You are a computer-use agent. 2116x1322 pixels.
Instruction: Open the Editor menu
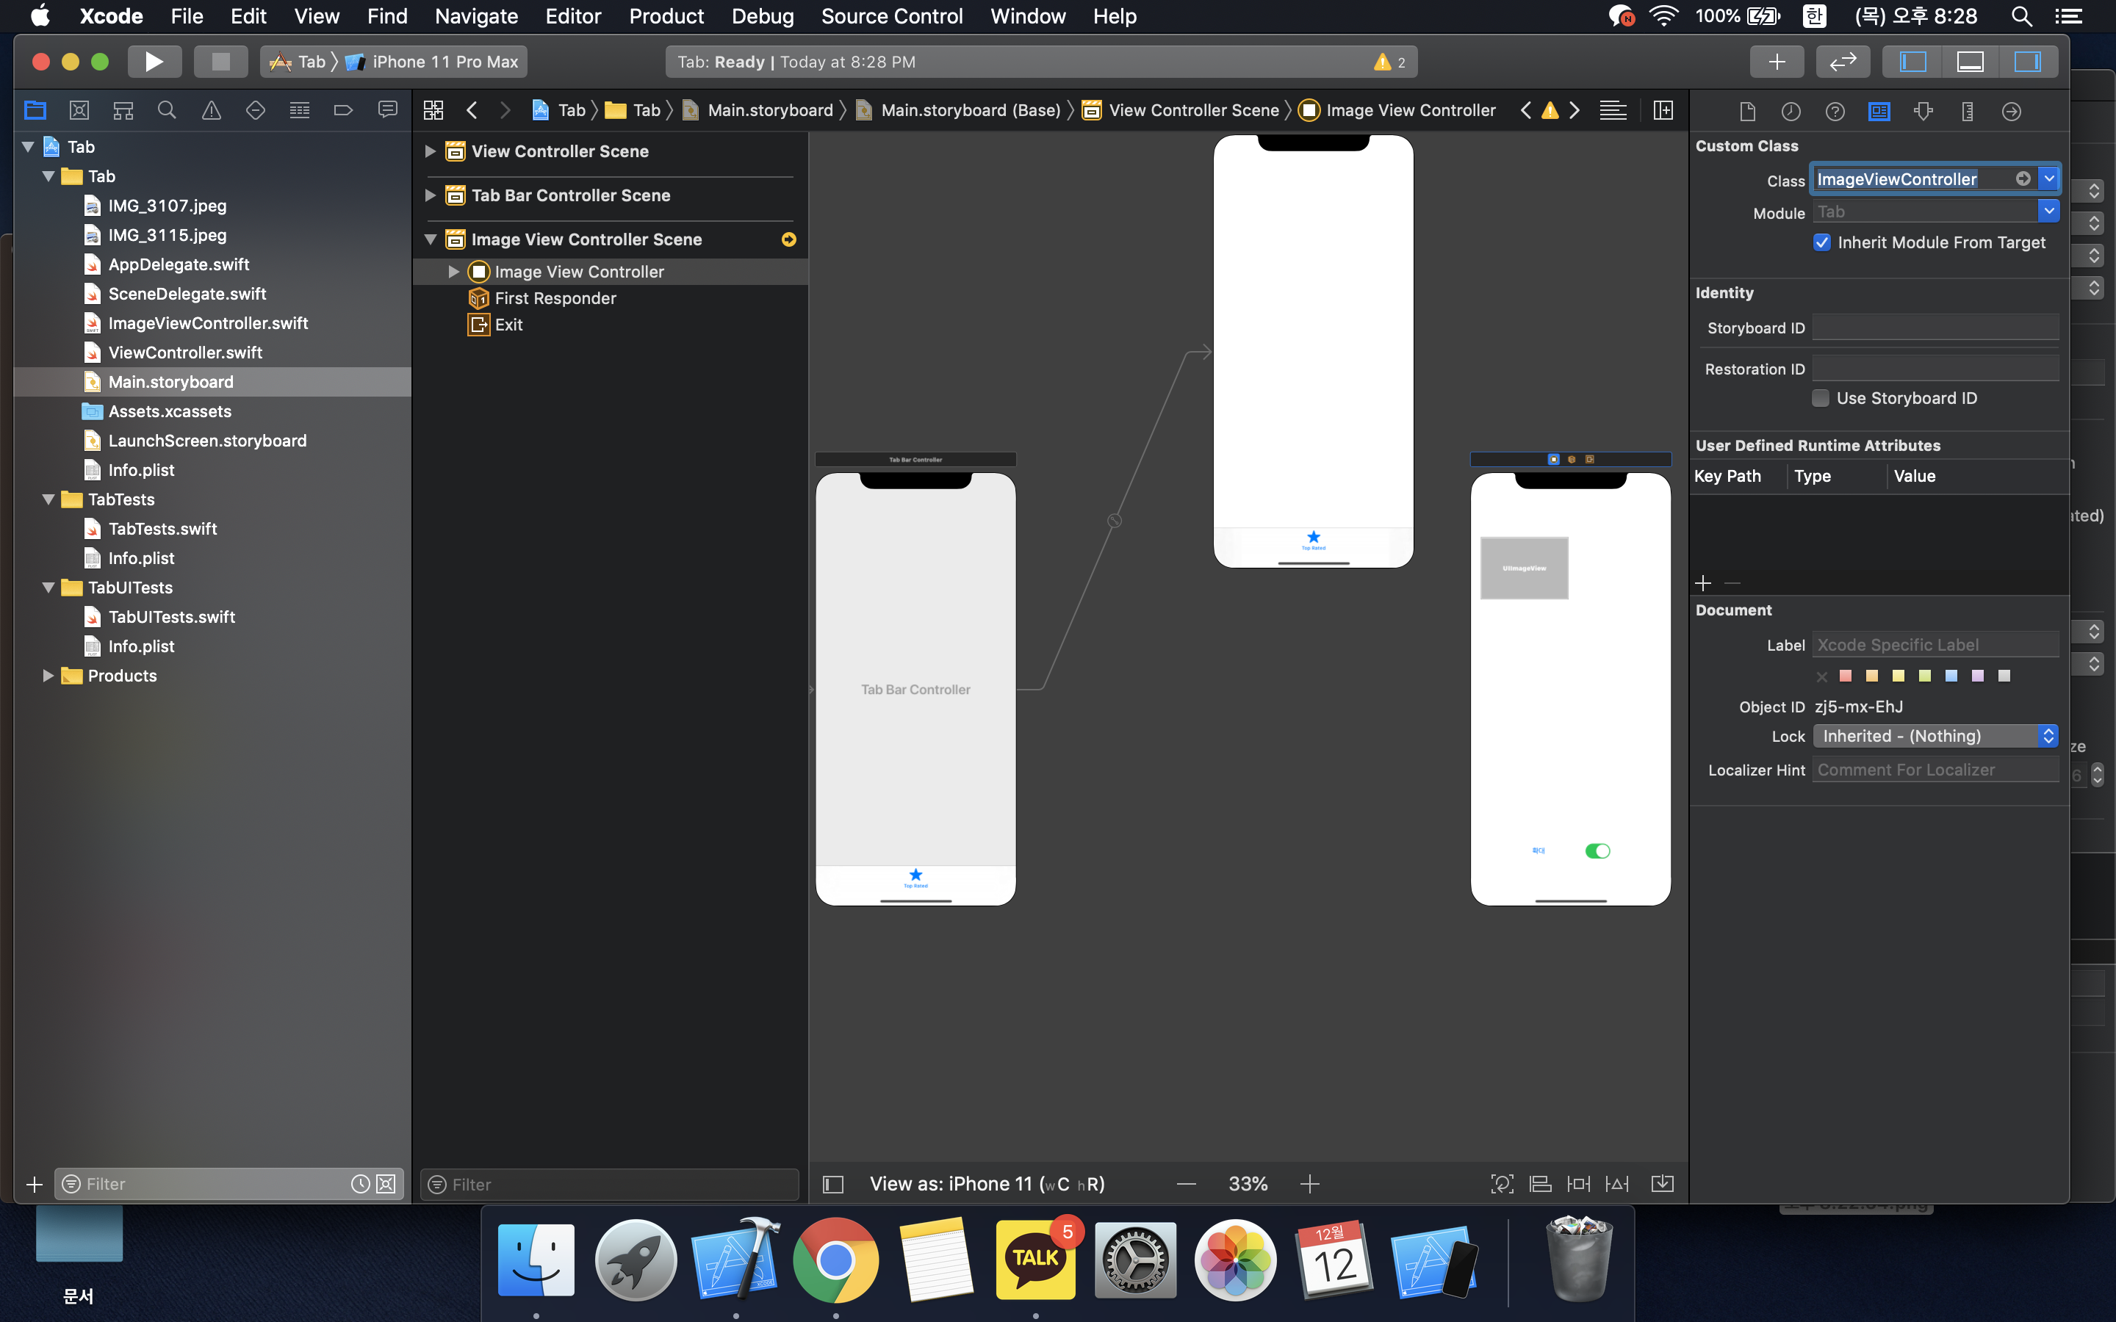pos(573,15)
